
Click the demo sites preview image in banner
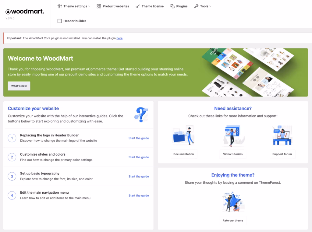pyautogui.click(x=249, y=72)
